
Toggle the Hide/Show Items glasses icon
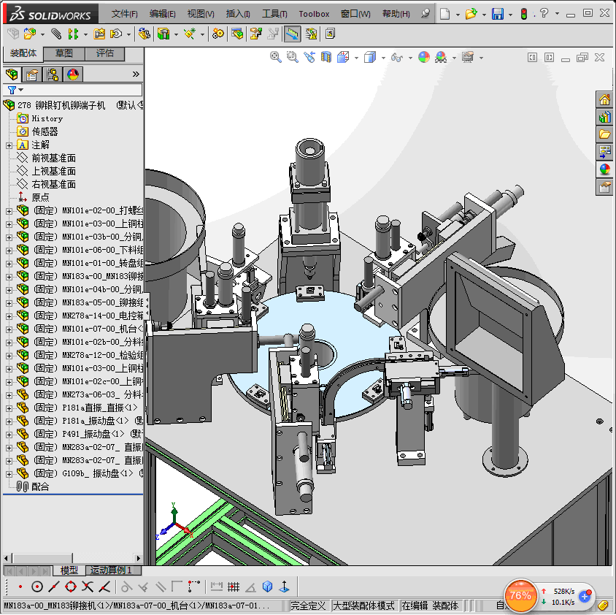[x=396, y=57]
